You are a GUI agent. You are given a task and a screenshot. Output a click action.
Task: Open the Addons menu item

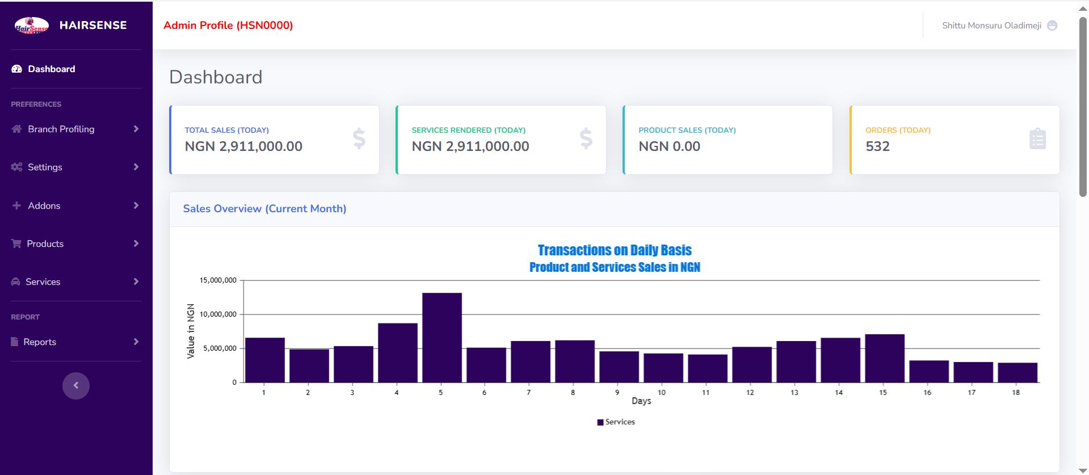(44, 206)
